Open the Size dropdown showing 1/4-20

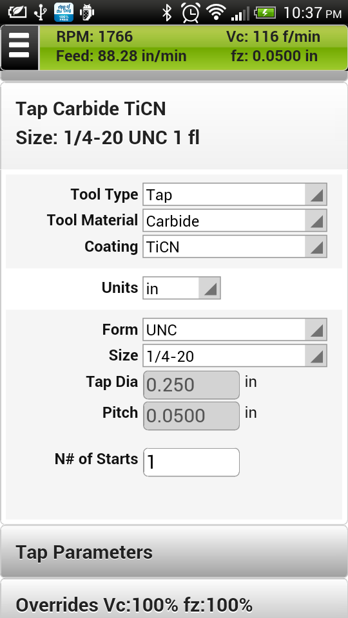tap(235, 355)
